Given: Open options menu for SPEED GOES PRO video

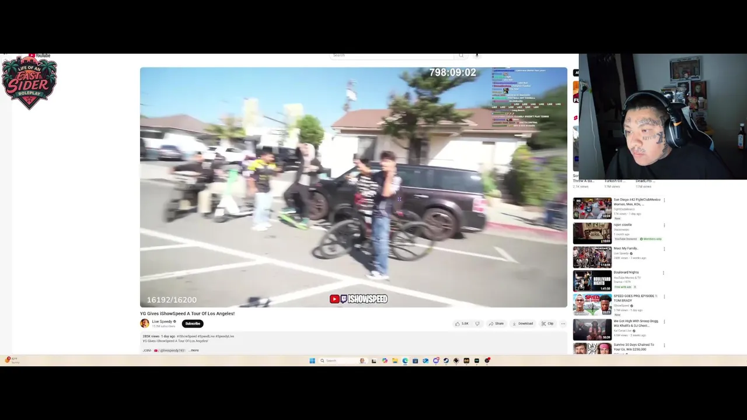Looking at the screenshot, I should click(664, 297).
